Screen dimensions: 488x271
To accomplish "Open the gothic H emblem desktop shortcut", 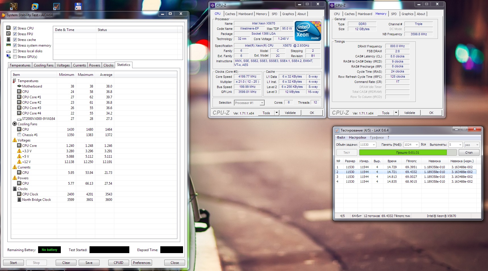I will click(x=13, y=6).
